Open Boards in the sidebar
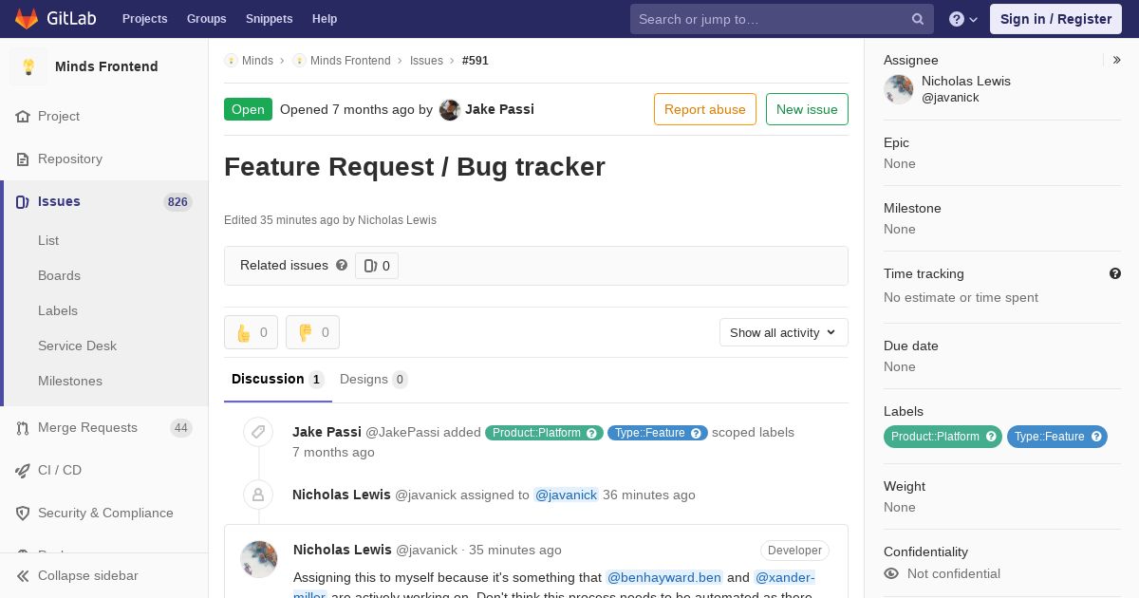The height and width of the screenshot is (598, 1139). click(x=59, y=275)
